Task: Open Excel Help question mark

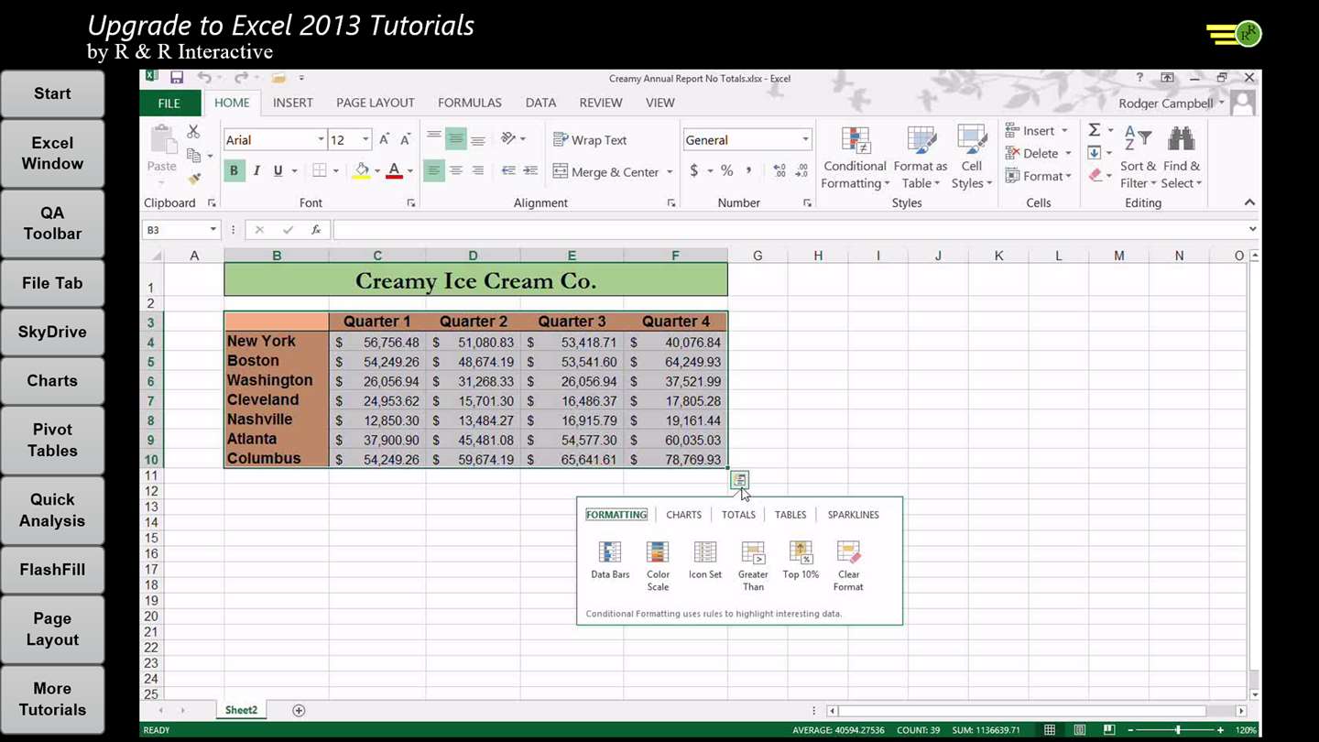Action: coord(1139,78)
